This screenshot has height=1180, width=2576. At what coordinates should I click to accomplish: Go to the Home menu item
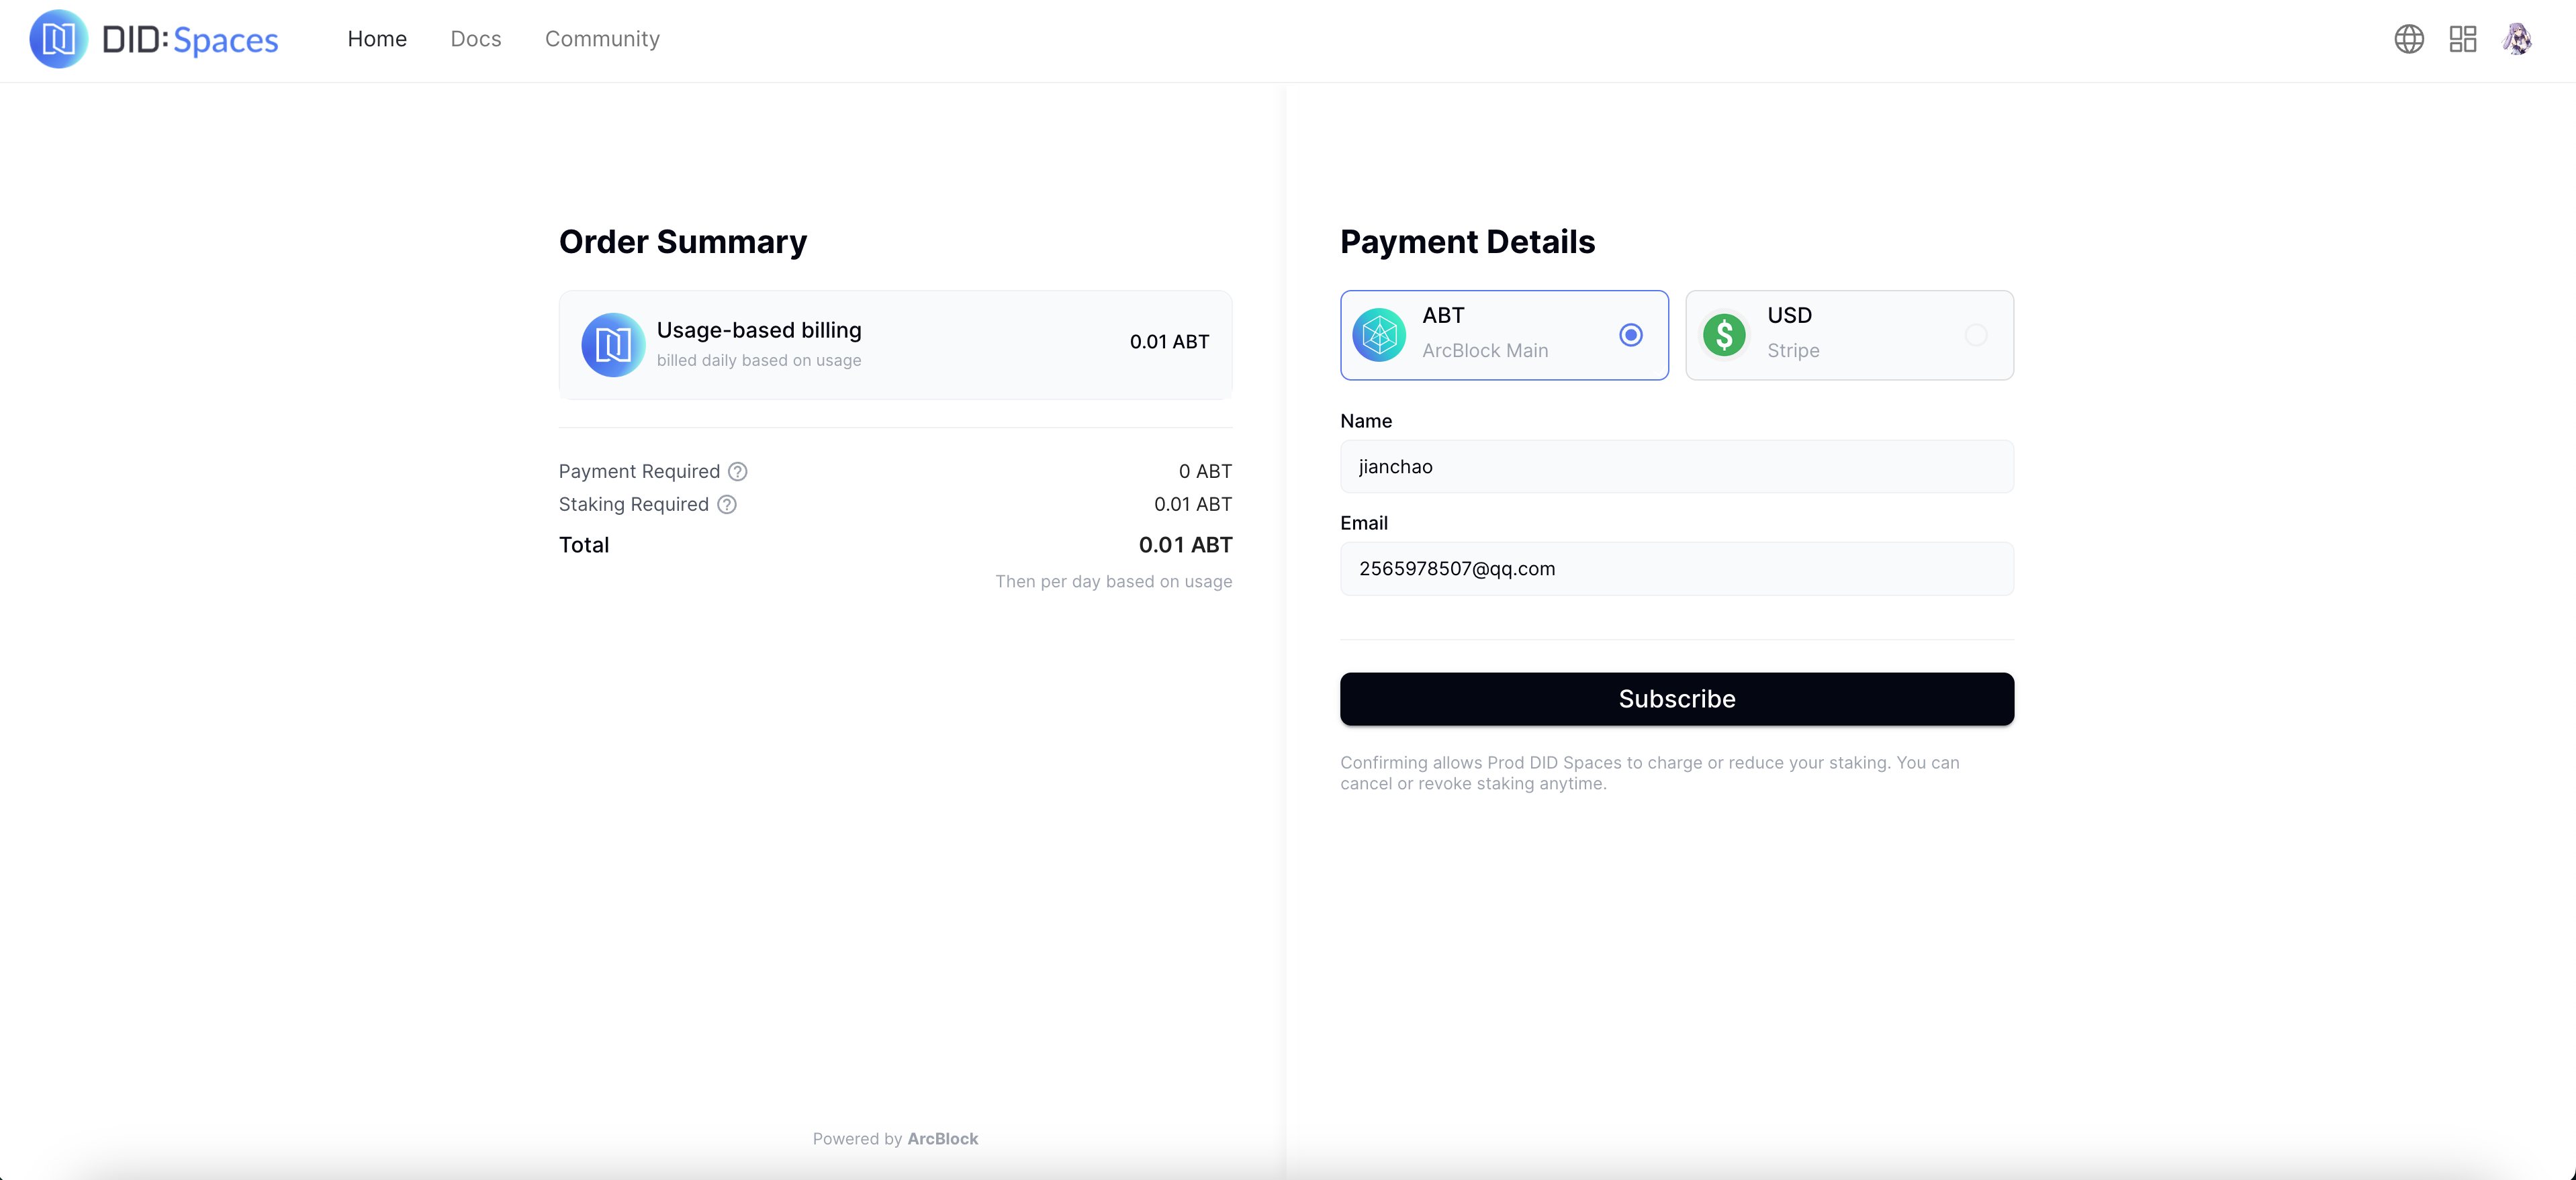pyautogui.click(x=377, y=39)
